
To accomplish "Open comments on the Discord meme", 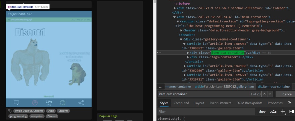I will (x=16, y=103).
